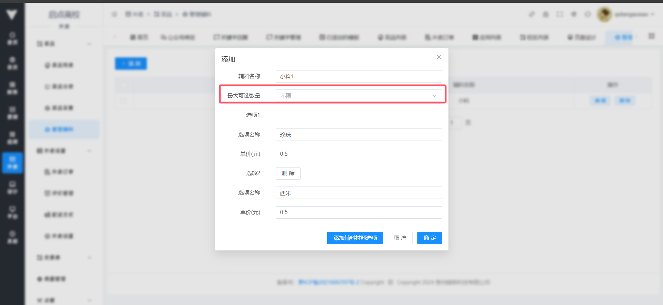The image size is (663, 305).
Task: Select the highlighted active tab in the tab bar
Action: coord(623,37)
